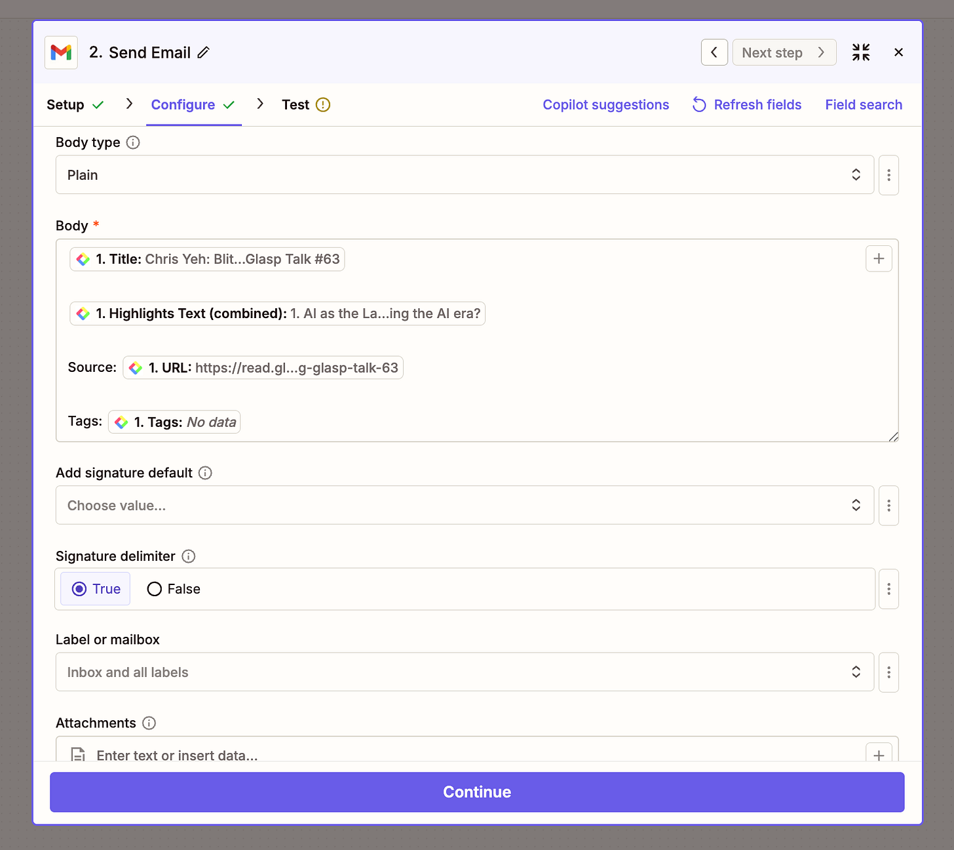Show info for Signature delimiter
Screen dimensions: 954x850
click(189, 556)
